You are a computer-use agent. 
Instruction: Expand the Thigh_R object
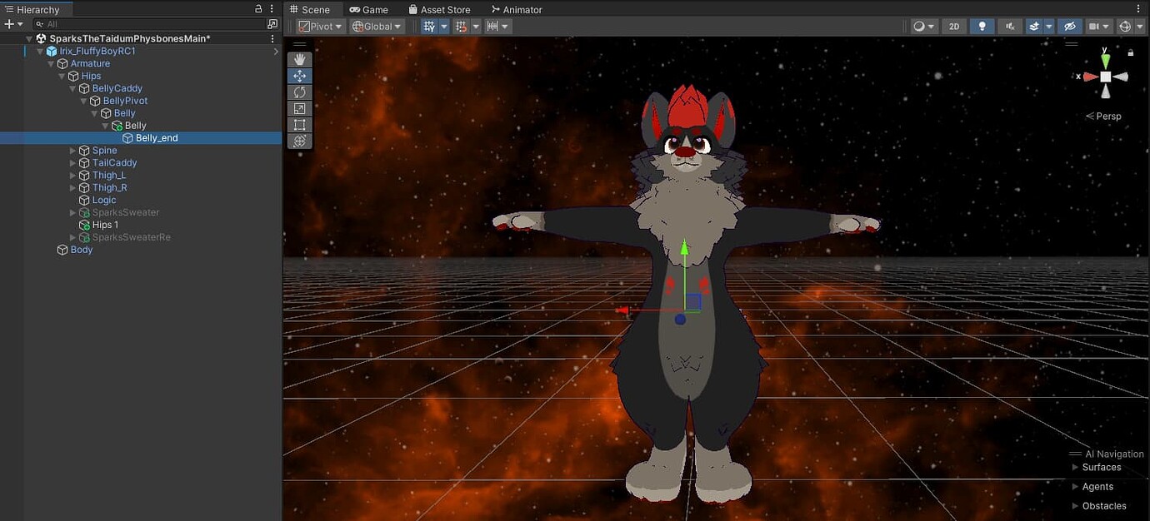click(x=72, y=188)
